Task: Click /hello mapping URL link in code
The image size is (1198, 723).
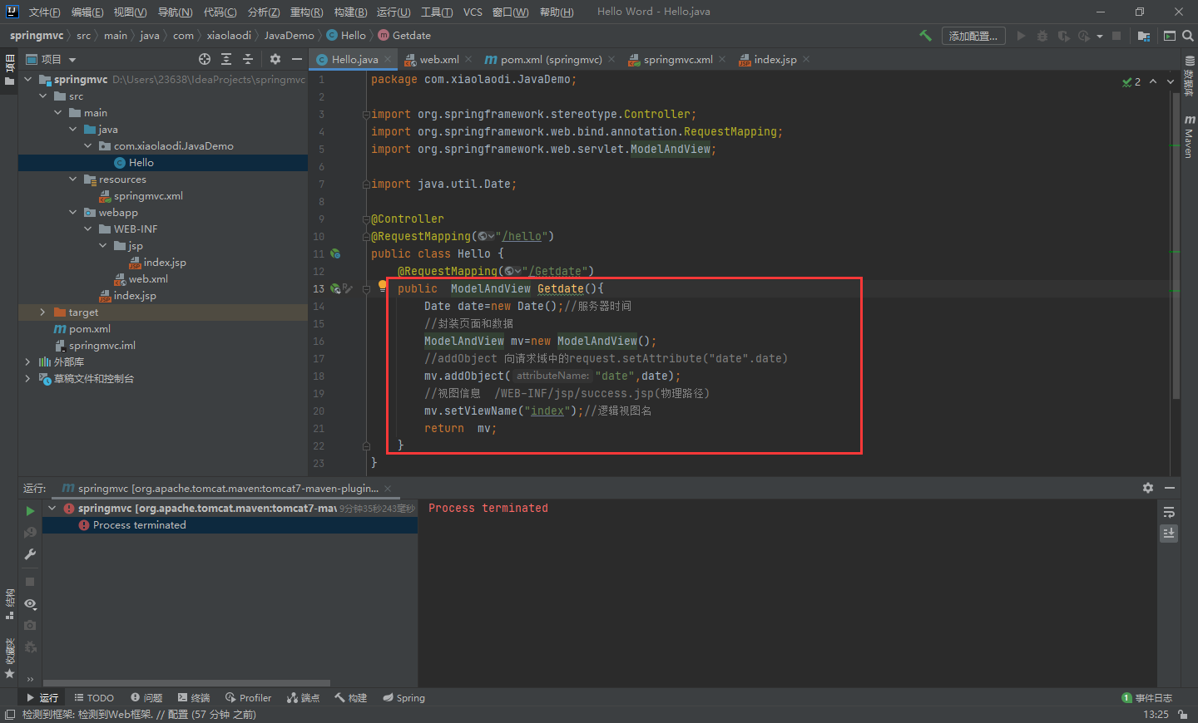Action: click(521, 236)
